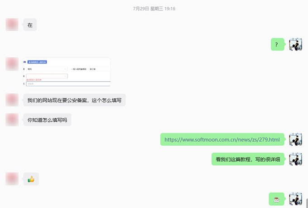
Task: Open sender avatar beside the '在' message
Action: click(x=12, y=25)
